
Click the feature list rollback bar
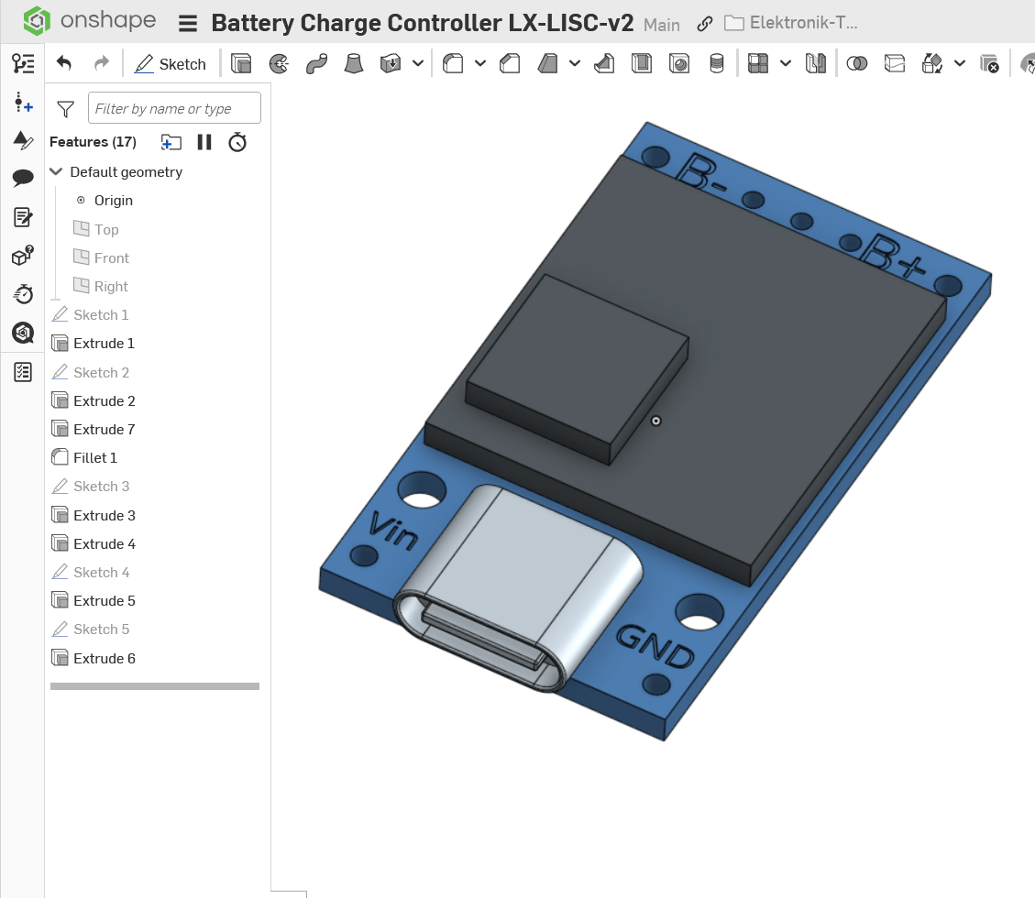point(154,686)
